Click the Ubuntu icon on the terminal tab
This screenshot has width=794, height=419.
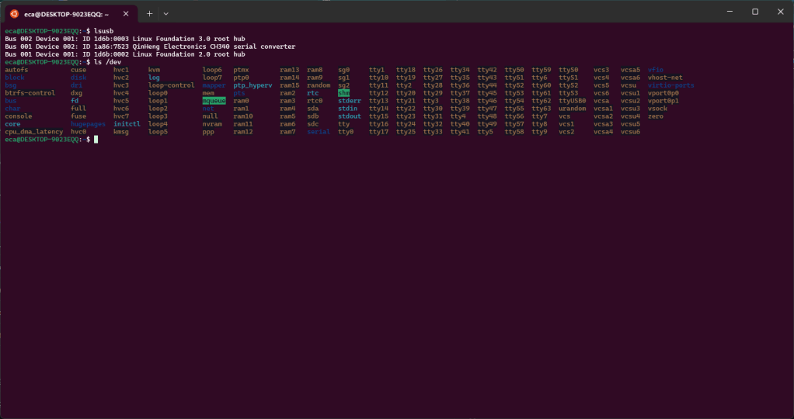point(14,13)
